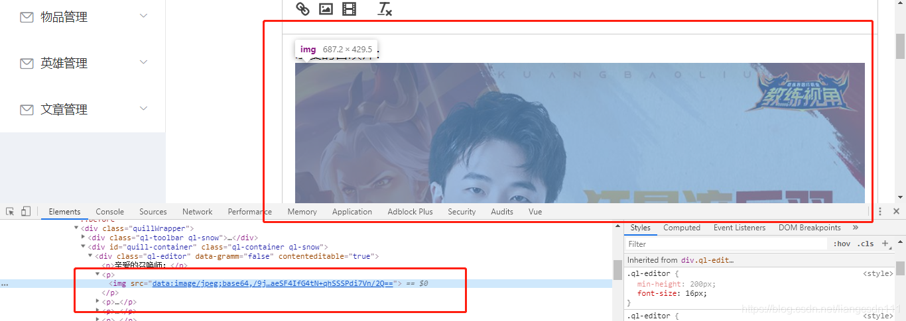The width and height of the screenshot is (906, 321).
Task: Expand the 文章管理 sidebar menu
Action: 143,109
